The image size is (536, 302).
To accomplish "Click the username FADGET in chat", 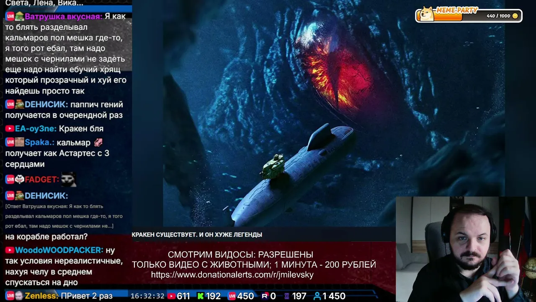I will pyautogui.click(x=42, y=180).
